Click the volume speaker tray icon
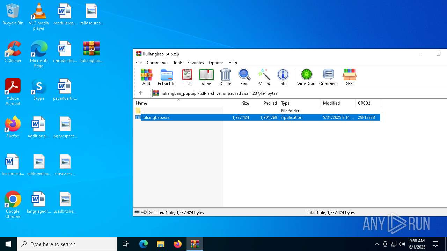Viewport: 447px width, 251px height. coord(402,244)
